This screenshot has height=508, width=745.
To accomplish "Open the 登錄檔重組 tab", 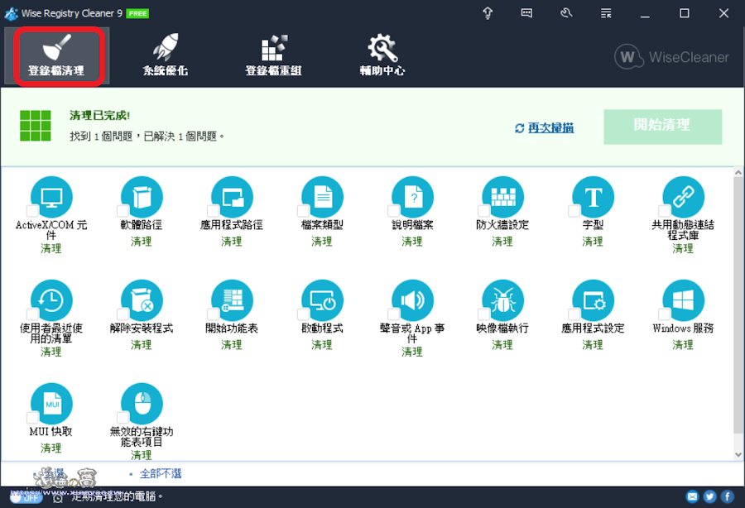I will pyautogui.click(x=274, y=56).
